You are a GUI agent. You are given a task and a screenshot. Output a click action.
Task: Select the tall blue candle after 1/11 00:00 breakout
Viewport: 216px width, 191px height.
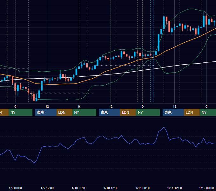click(x=159, y=43)
